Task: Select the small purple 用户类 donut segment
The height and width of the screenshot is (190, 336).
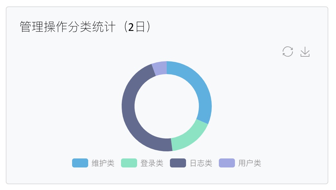Action: coord(160,68)
